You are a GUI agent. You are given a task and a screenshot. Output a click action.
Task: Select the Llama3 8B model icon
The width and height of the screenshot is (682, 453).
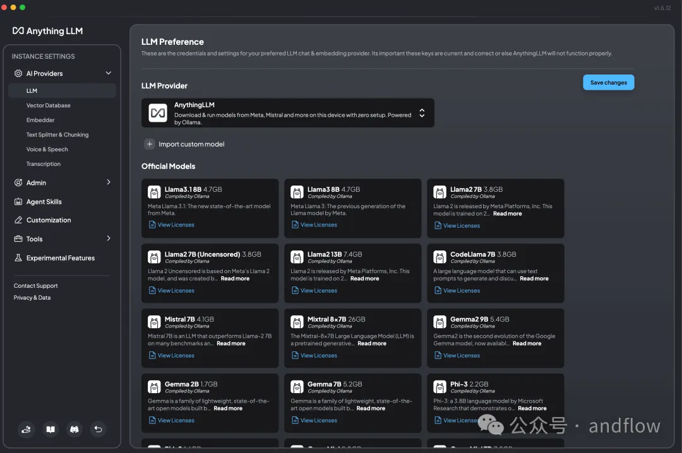coord(297,192)
